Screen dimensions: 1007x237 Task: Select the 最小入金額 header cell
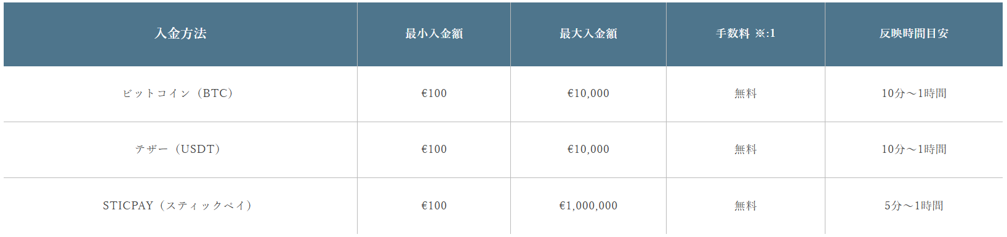point(434,34)
